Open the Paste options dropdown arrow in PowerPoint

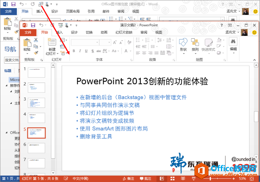[27, 54]
